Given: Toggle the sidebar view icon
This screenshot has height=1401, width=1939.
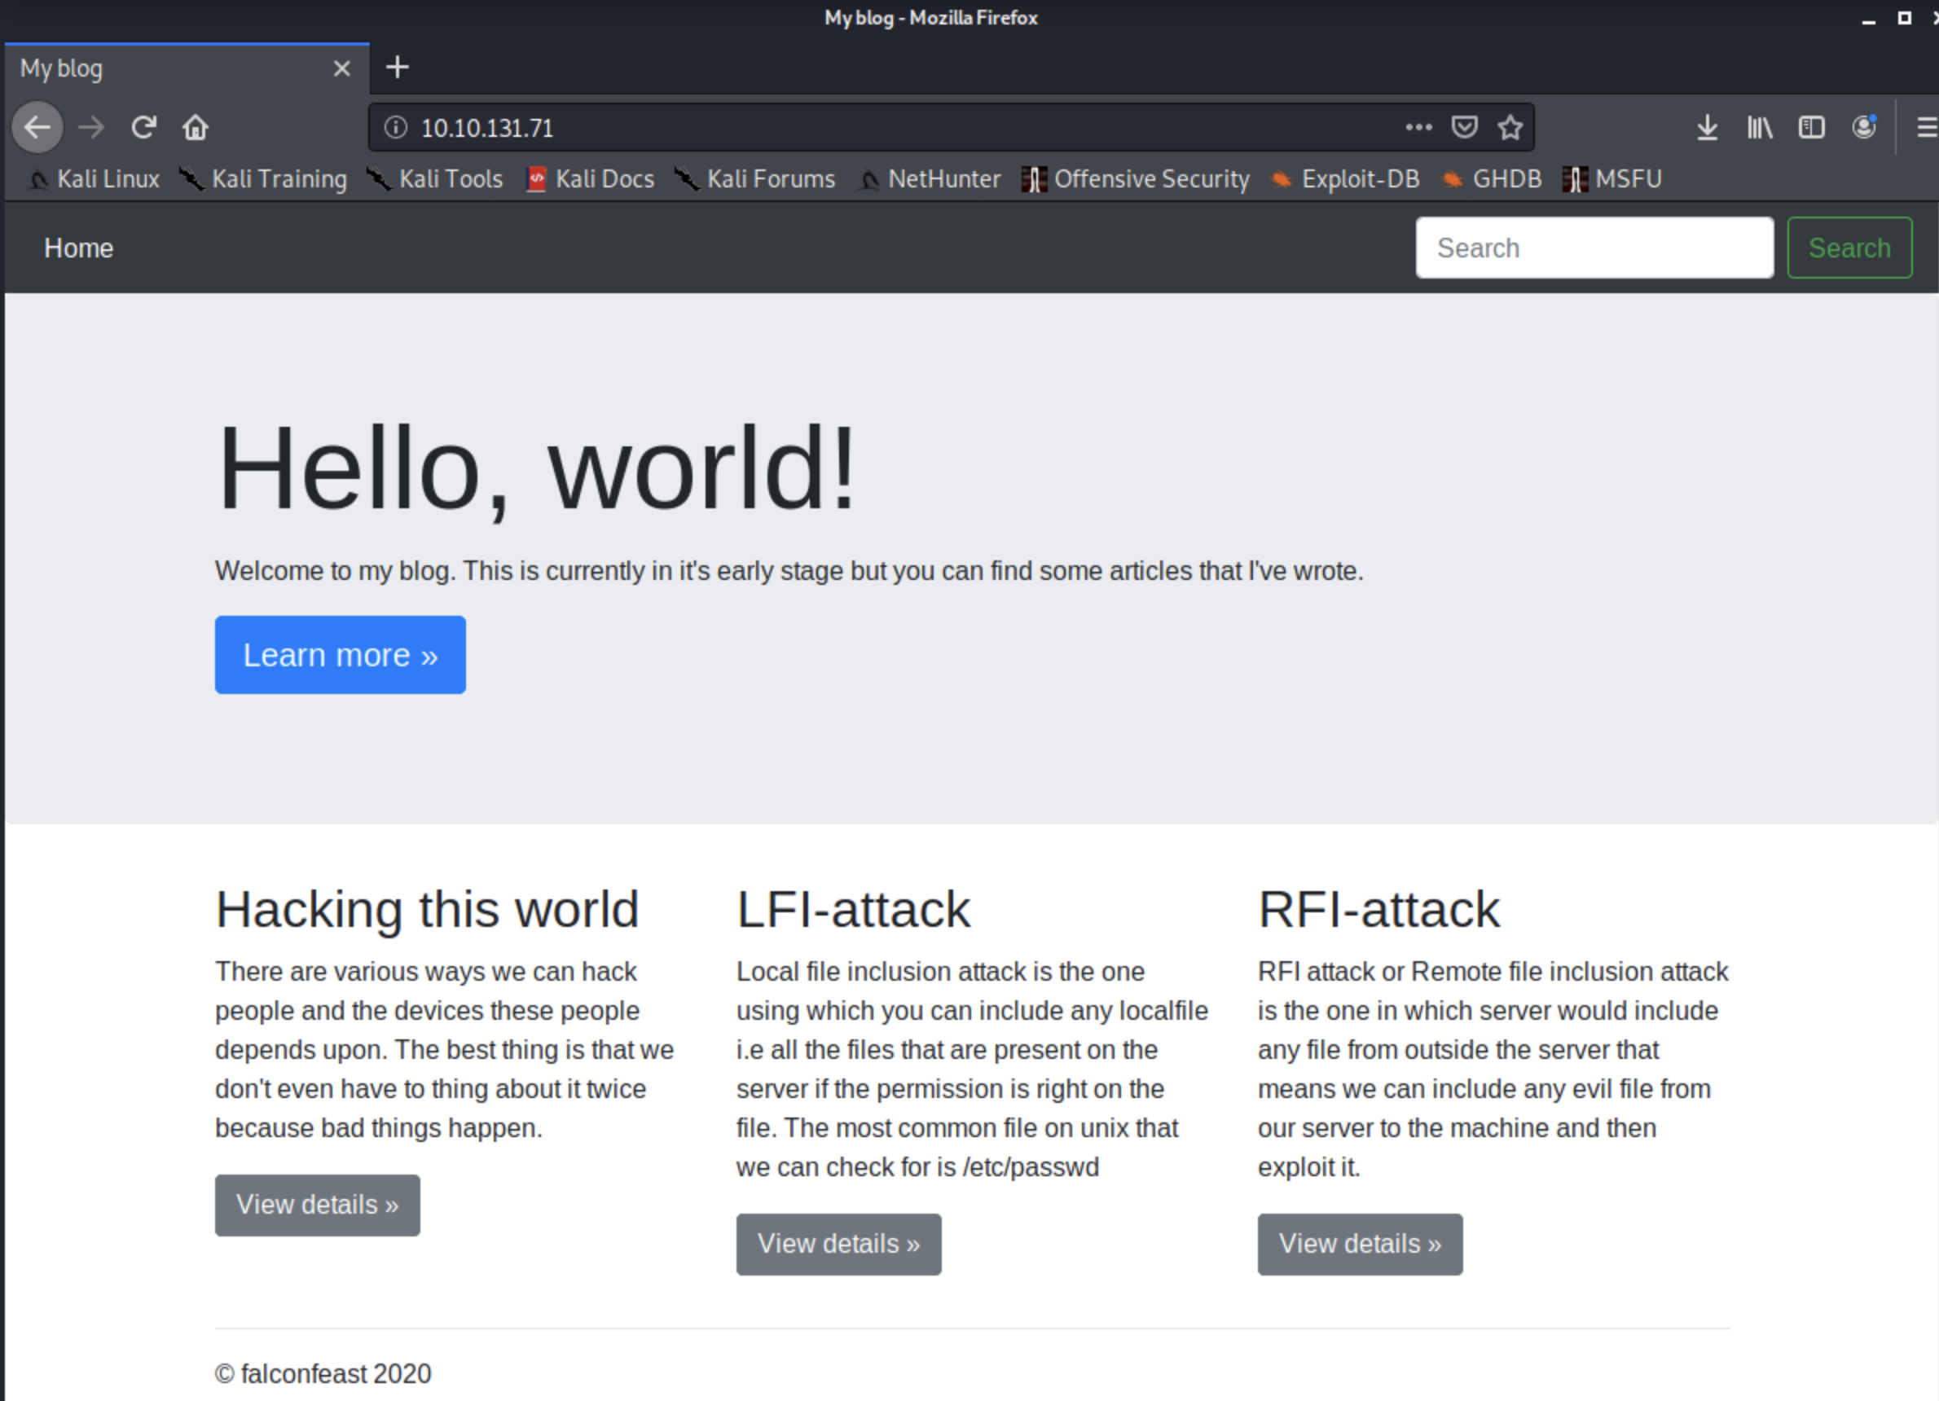Looking at the screenshot, I should click(1811, 127).
